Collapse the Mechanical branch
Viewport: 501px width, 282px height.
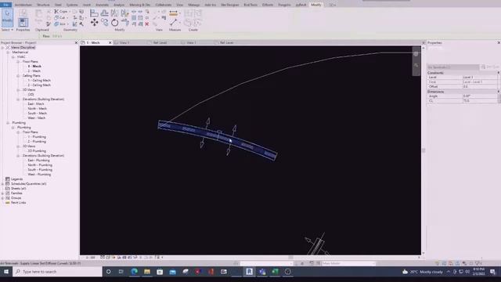tap(8, 52)
